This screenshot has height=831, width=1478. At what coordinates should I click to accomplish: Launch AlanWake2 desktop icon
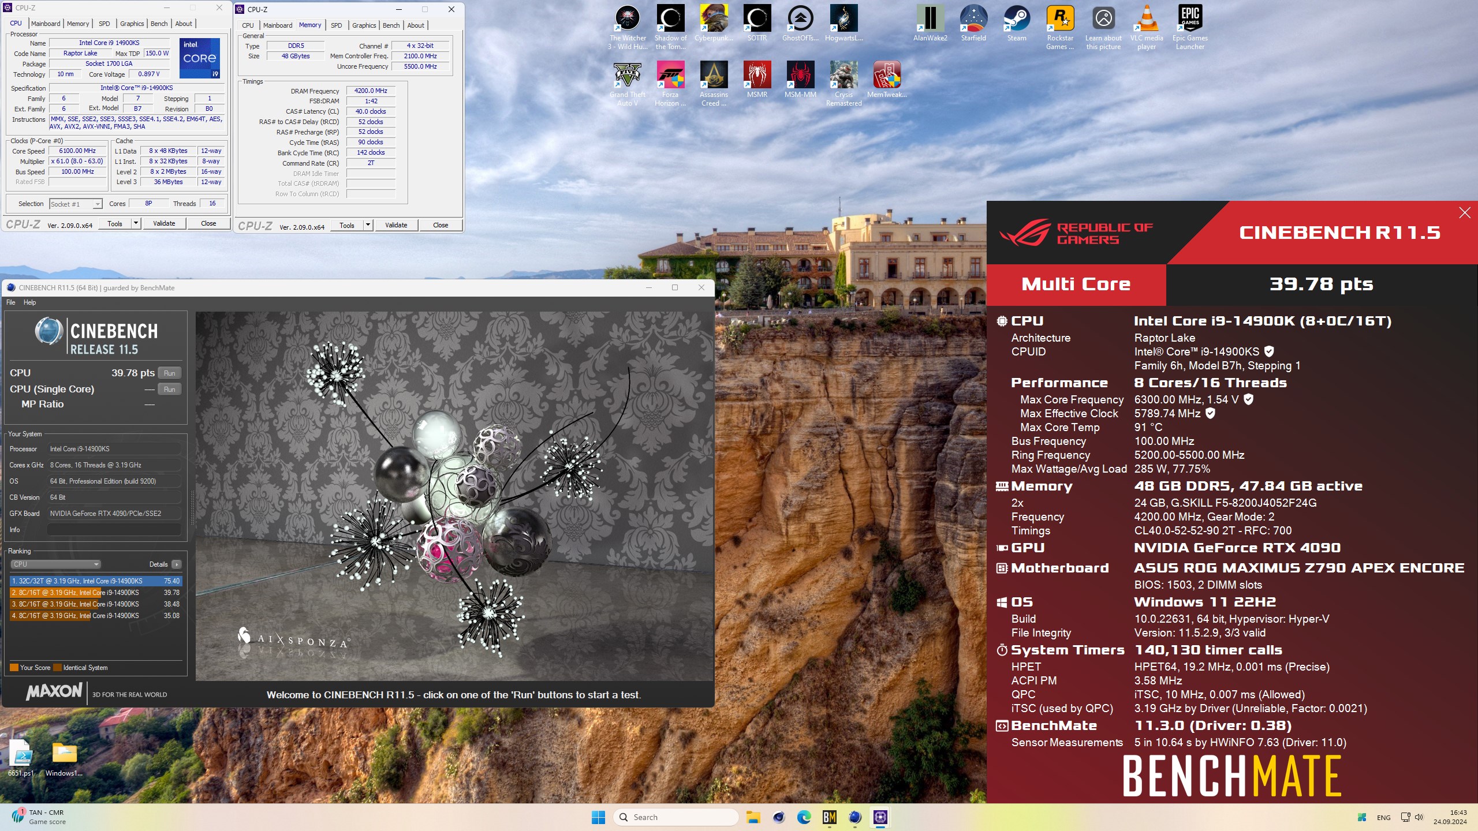pyautogui.click(x=930, y=23)
